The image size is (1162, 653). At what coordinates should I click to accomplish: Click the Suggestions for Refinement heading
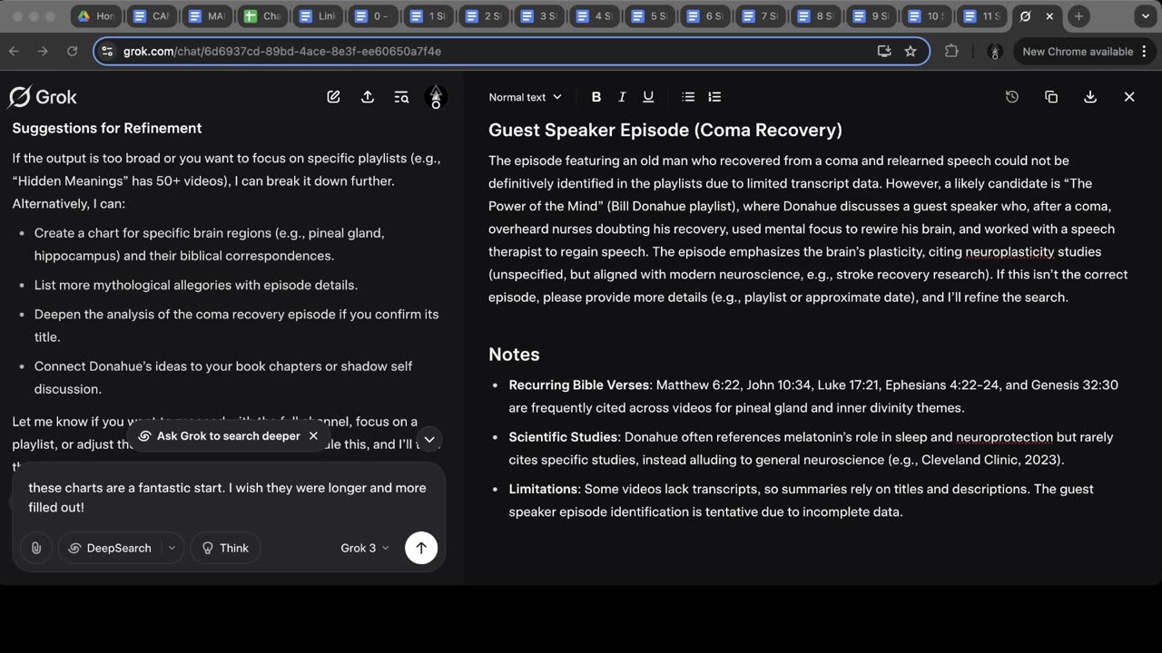click(107, 128)
